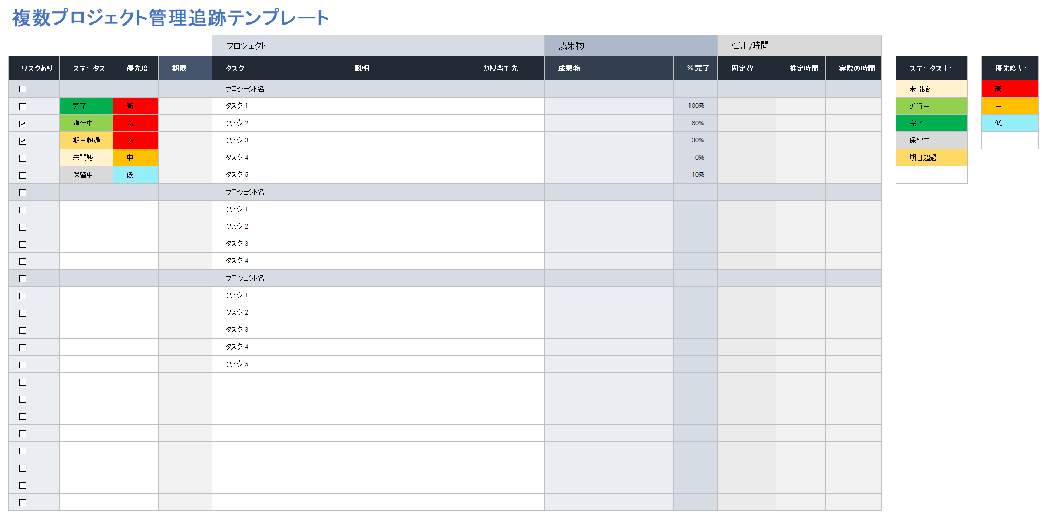Click the orange 中 entry in 優先度キー

pyautogui.click(x=1010, y=106)
